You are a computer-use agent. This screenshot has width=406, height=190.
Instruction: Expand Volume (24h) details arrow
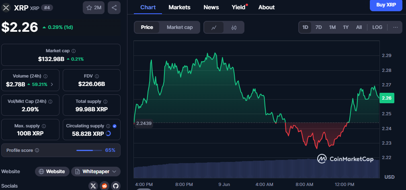click(x=52, y=84)
